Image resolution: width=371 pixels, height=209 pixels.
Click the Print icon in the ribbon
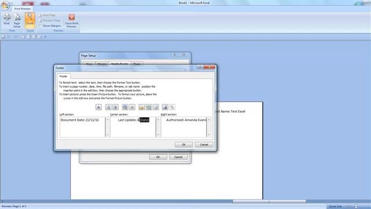click(x=6, y=19)
